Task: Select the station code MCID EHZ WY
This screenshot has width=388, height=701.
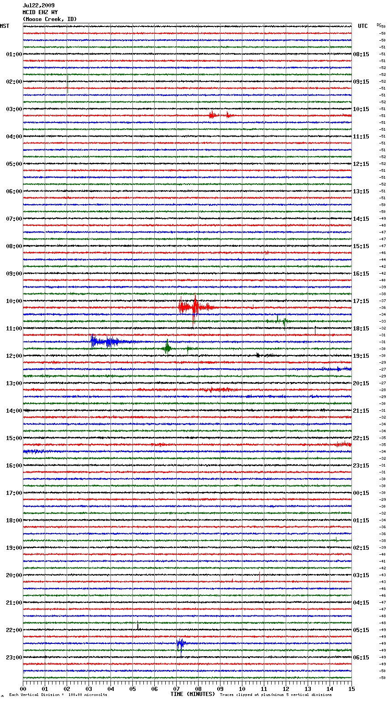Action: 40,12
